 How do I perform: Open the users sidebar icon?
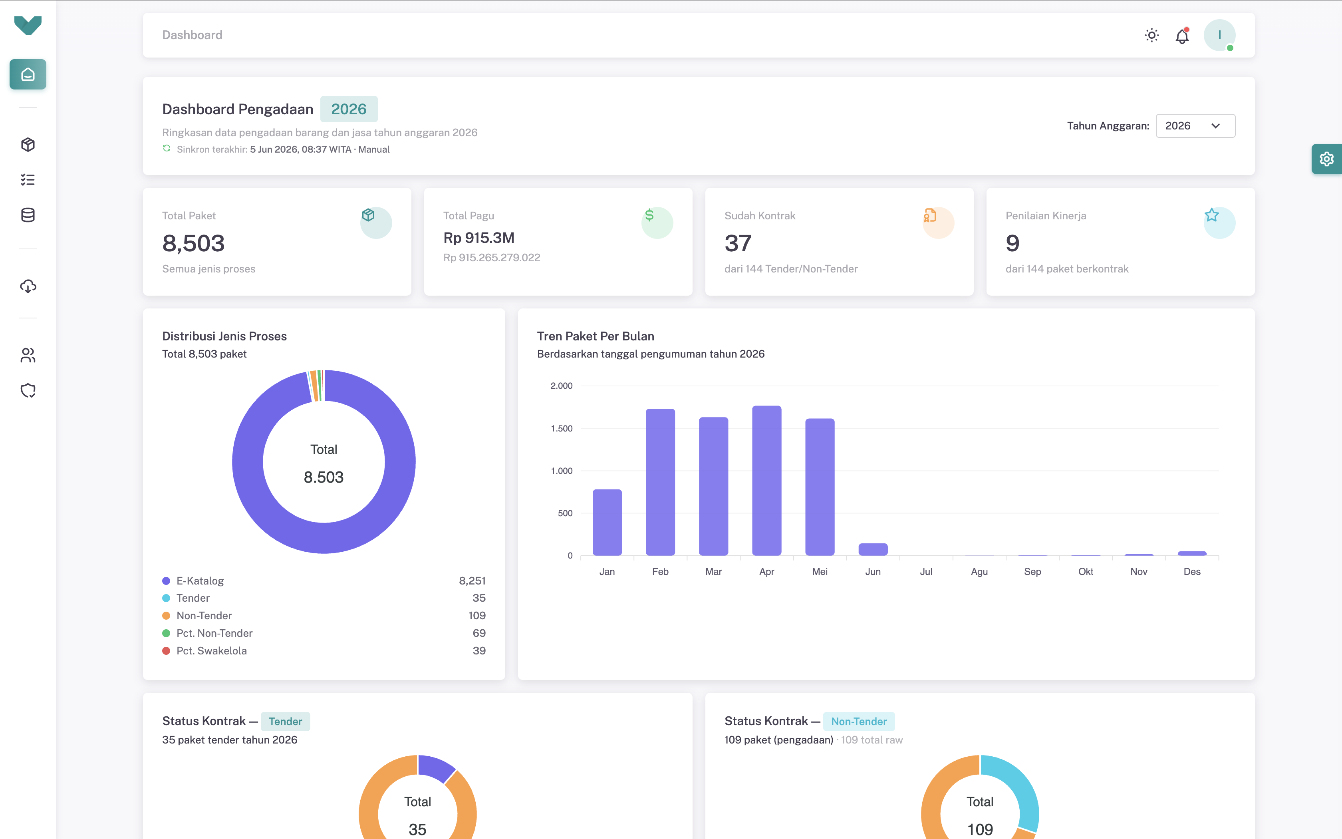28,355
